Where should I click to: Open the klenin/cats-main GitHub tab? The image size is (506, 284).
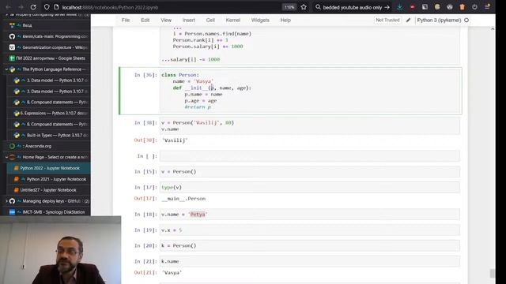47,36
